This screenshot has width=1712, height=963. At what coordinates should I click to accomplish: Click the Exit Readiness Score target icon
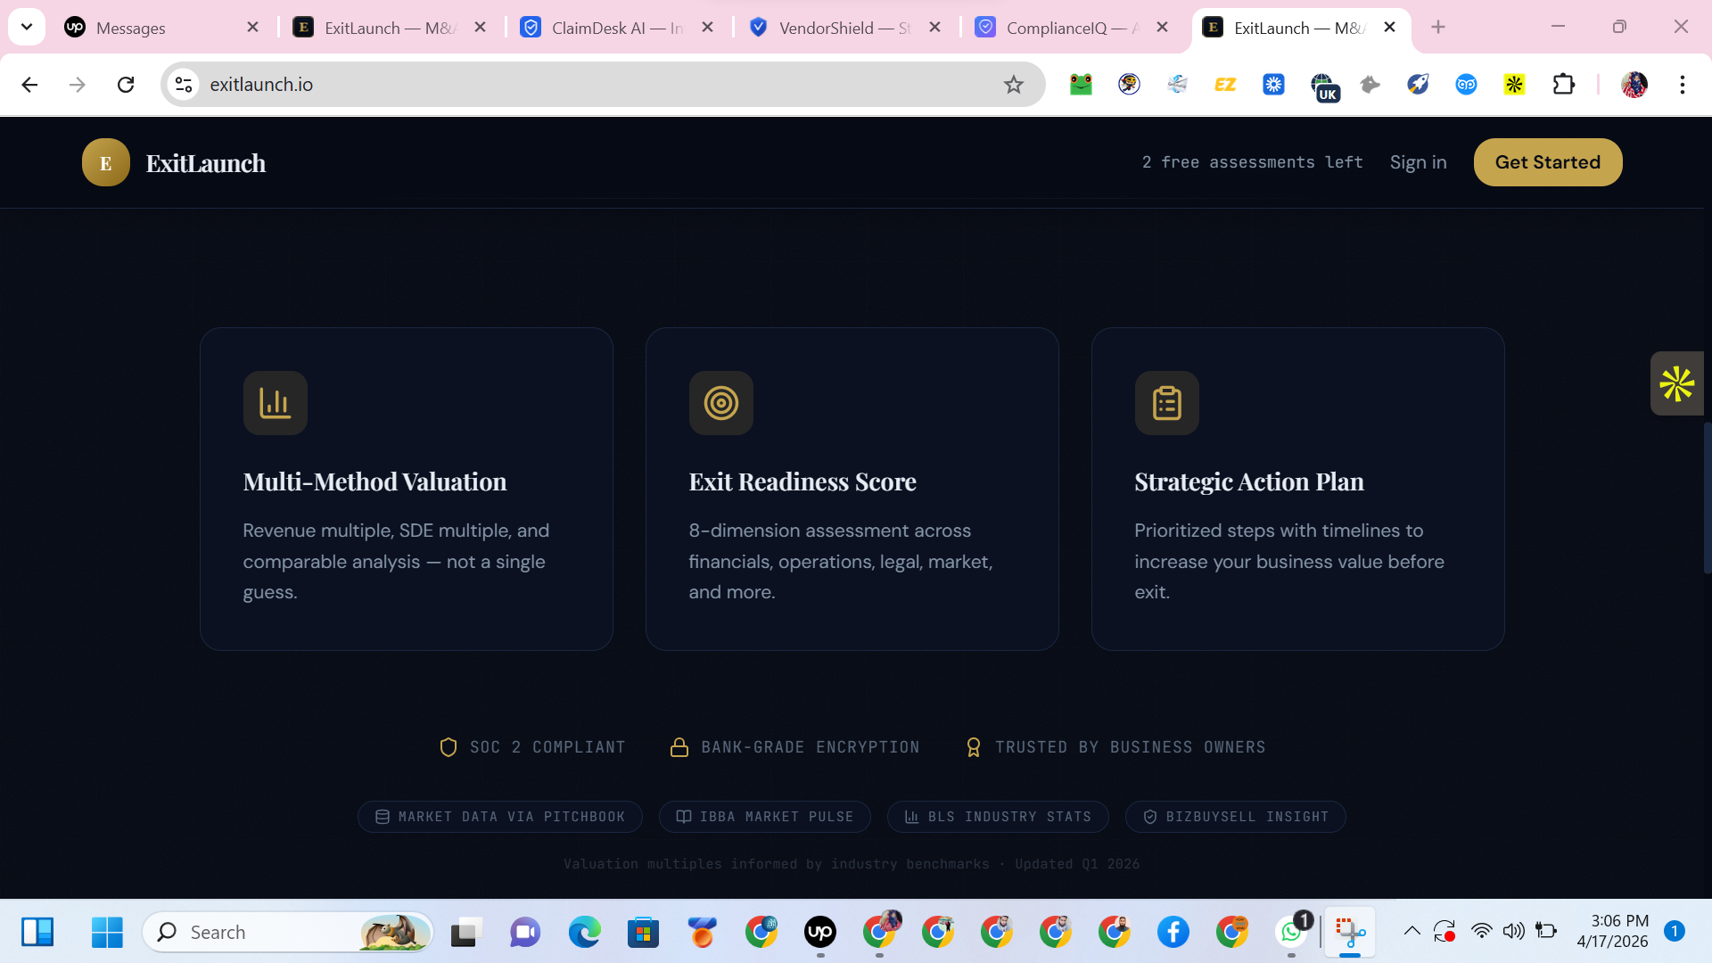click(x=720, y=403)
